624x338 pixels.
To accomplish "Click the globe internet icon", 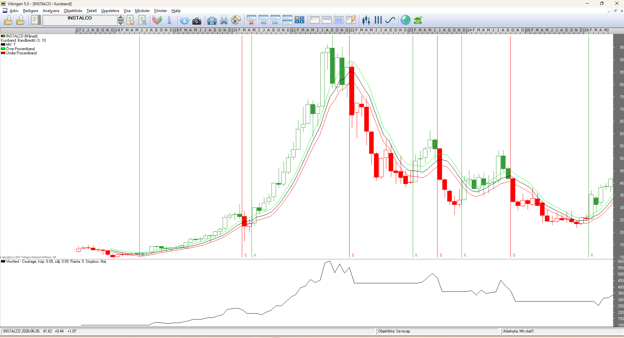I will 406,20.
